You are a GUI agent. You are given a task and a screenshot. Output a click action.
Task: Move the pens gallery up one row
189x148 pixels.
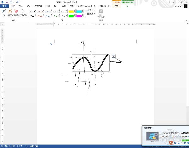(x=85, y=10)
